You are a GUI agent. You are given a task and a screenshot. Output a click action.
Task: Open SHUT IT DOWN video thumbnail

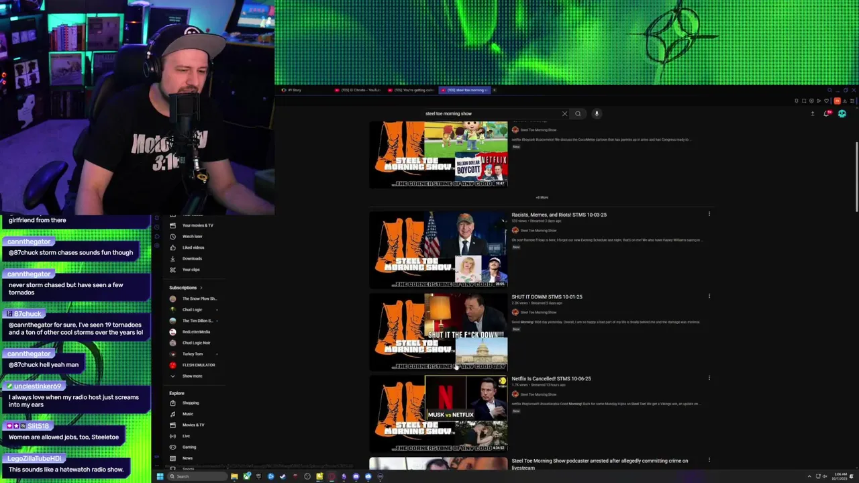(438, 331)
